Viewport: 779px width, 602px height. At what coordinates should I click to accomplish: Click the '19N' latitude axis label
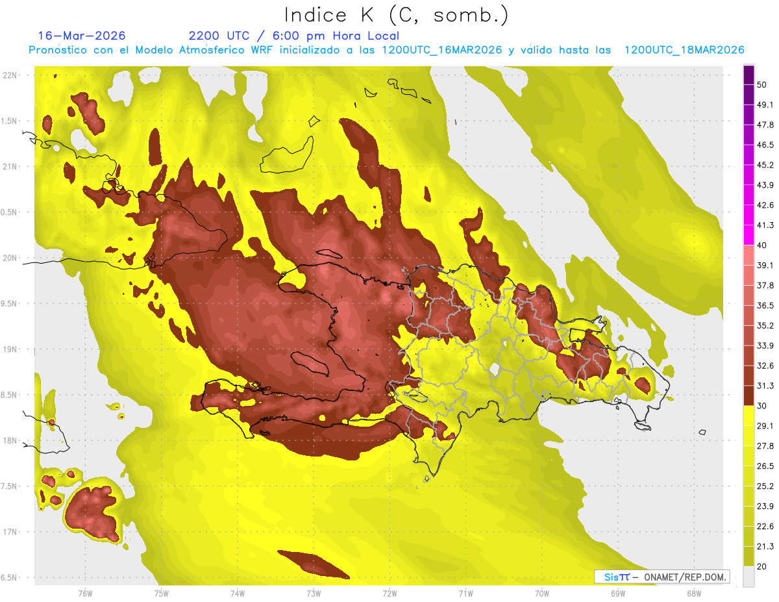click(x=10, y=349)
